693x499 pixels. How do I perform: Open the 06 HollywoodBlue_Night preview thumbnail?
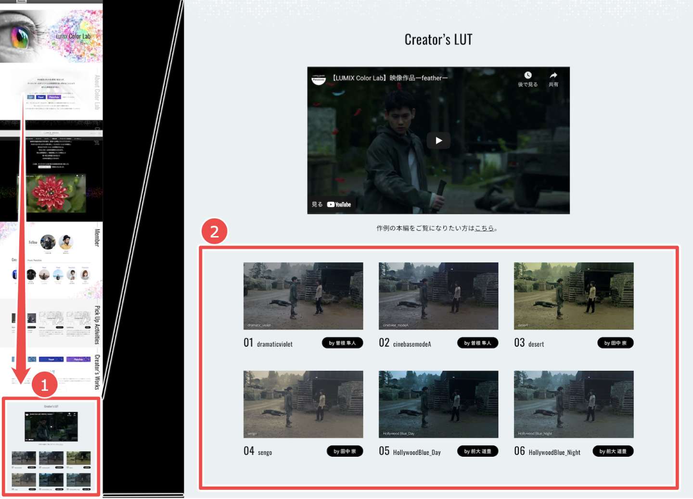574,404
